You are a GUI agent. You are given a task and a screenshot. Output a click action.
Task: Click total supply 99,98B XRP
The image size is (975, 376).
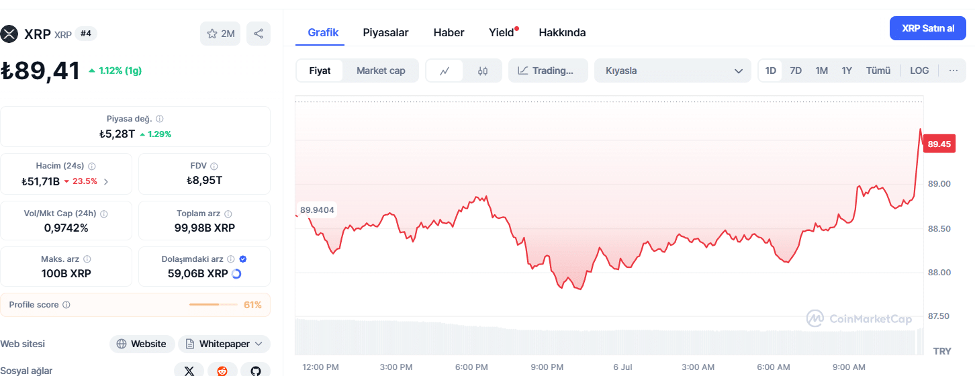(x=204, y=228)
